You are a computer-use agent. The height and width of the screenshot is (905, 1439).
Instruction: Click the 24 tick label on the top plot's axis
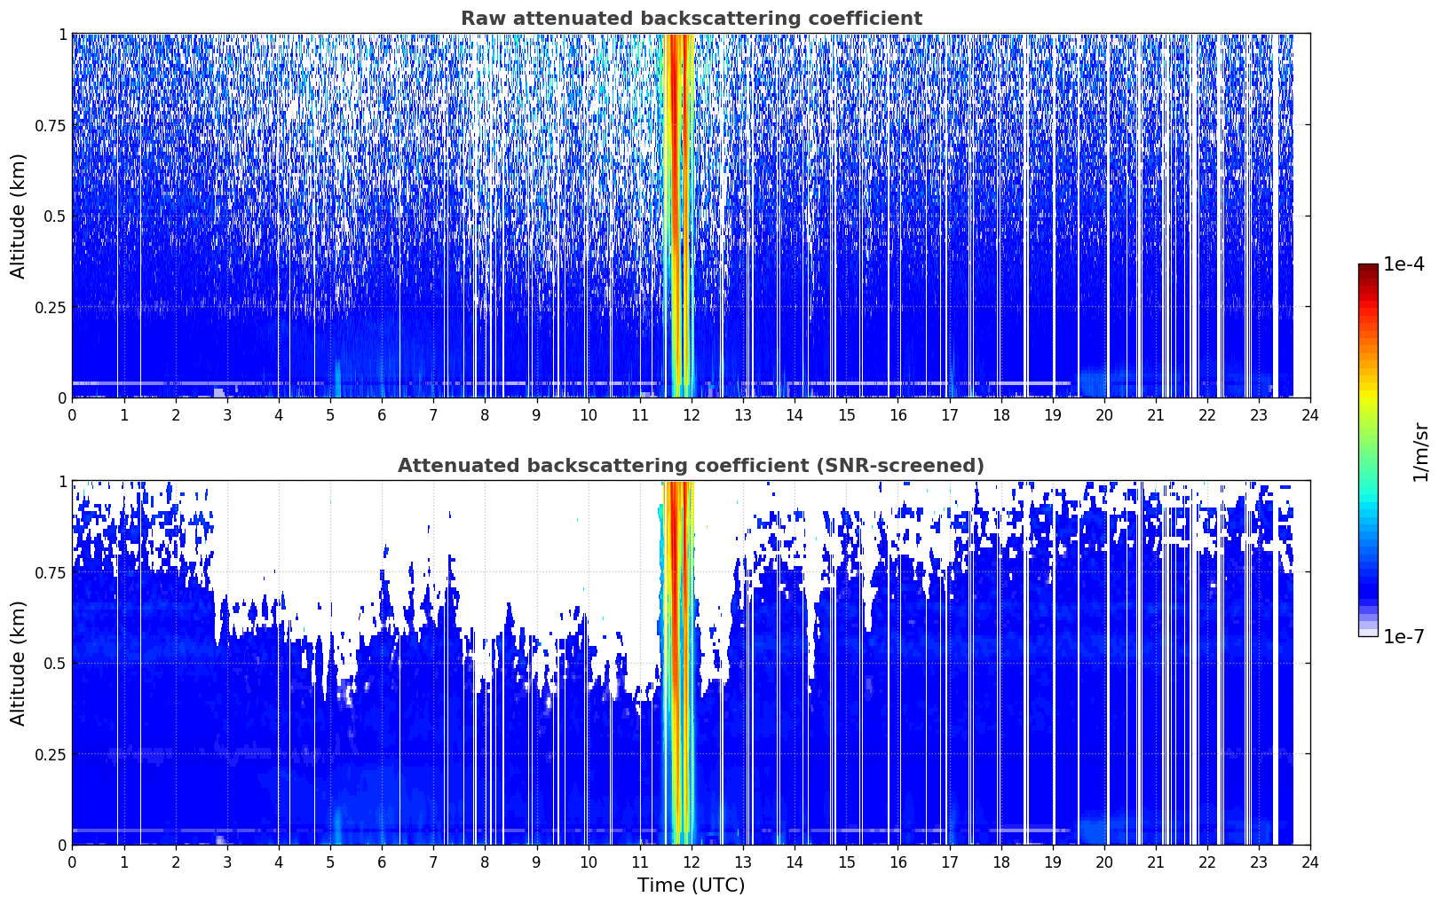click(x=1309, y=415)
